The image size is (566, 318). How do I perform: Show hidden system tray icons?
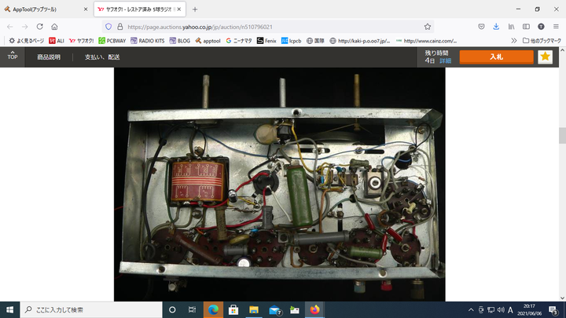(x=471, y=310)
